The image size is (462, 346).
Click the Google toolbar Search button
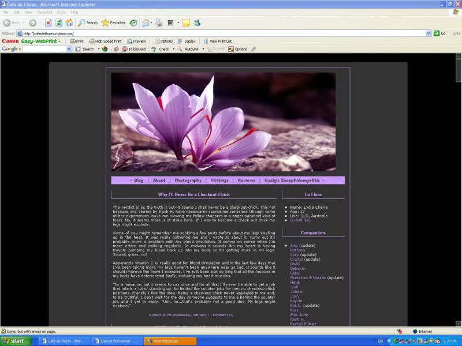85,49
